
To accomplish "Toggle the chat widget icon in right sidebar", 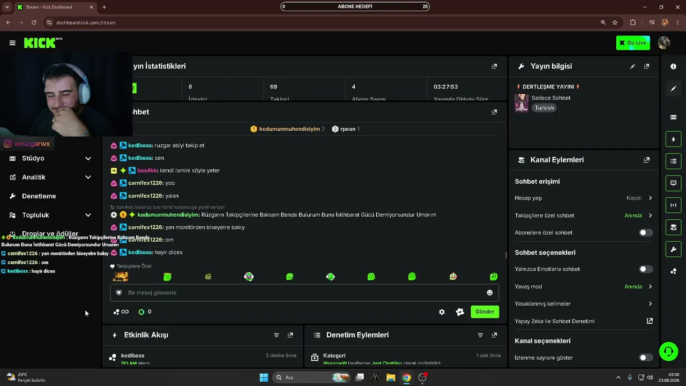I will coord(673,183).
